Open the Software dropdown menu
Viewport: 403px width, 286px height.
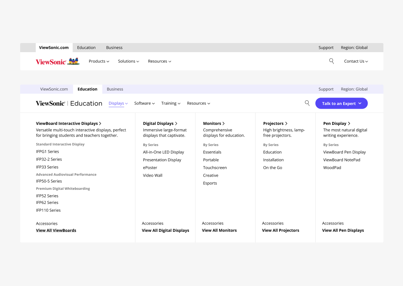pyautogui.click(x=144, y=103)
